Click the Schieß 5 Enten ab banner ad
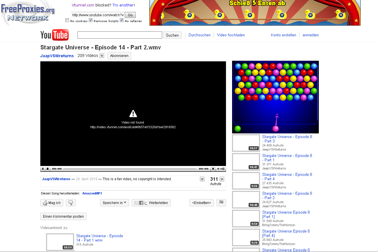 255,13
